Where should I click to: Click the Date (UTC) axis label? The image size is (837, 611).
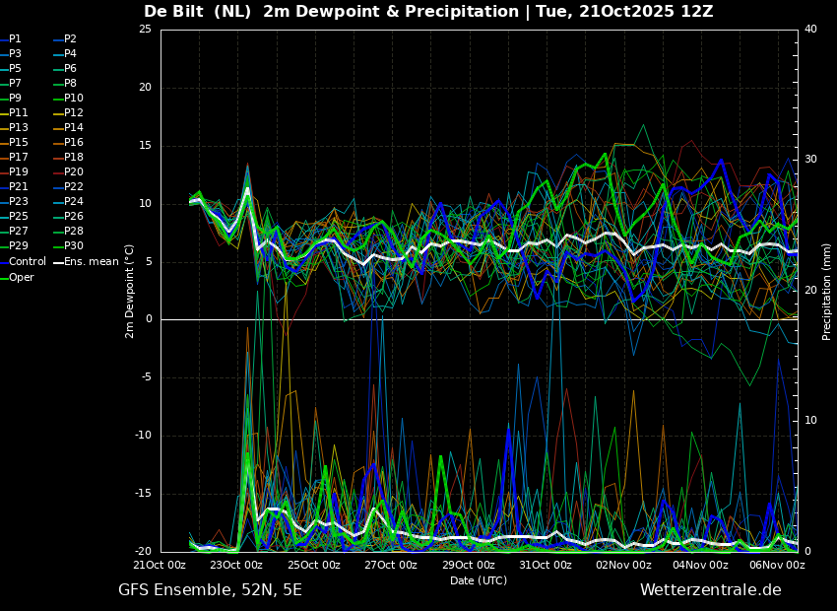click(479, 581)
